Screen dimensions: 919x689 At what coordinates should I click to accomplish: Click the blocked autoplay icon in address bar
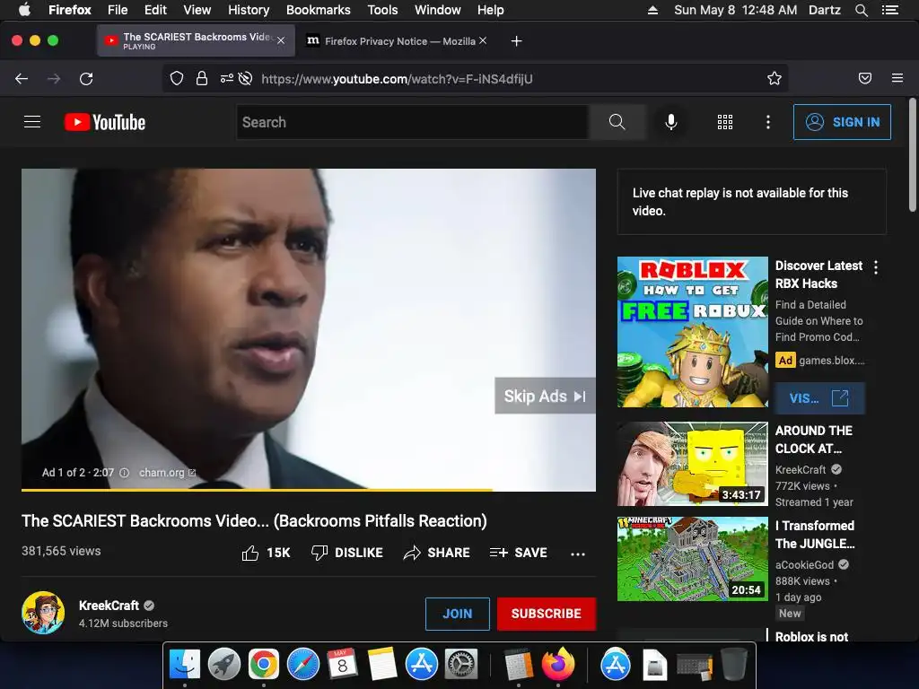click(x=246, y=79)
